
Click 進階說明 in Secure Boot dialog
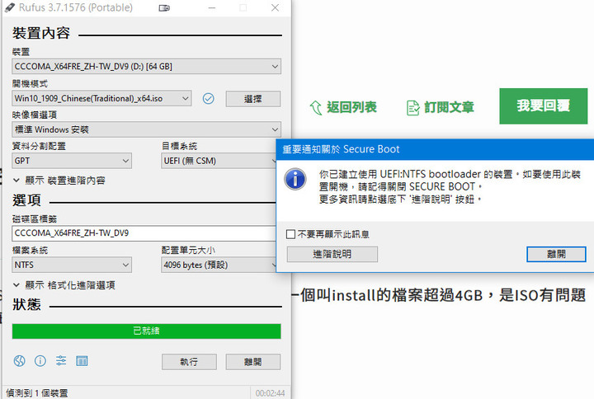[332, 254]
